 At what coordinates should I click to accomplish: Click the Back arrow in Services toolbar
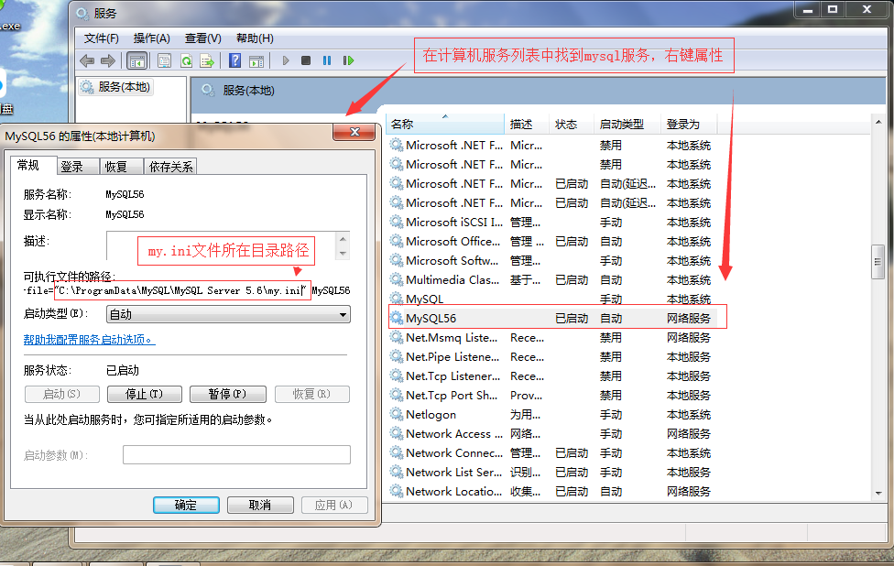pos(87,60)
